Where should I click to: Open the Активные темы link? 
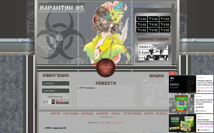point(107,117)
